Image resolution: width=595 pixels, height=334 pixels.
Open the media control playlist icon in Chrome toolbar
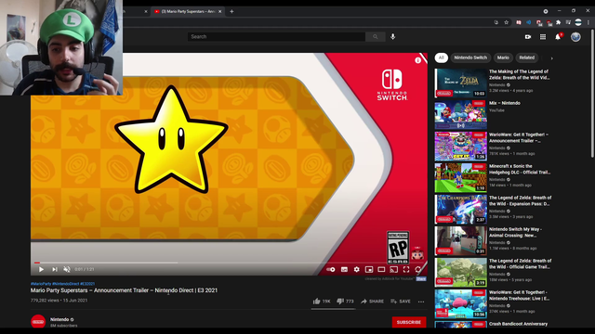tap(568, 22)
